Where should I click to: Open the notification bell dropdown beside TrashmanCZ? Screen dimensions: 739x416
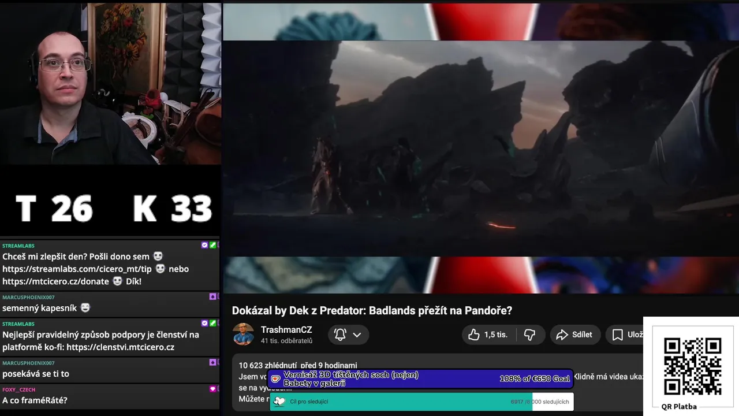348,335
